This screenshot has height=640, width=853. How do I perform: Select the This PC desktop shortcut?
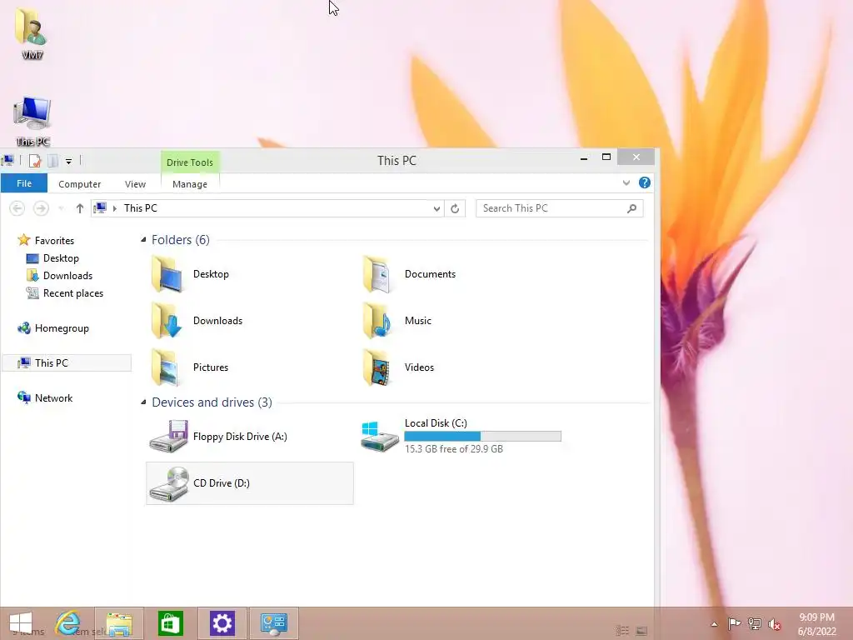[32, 121]
